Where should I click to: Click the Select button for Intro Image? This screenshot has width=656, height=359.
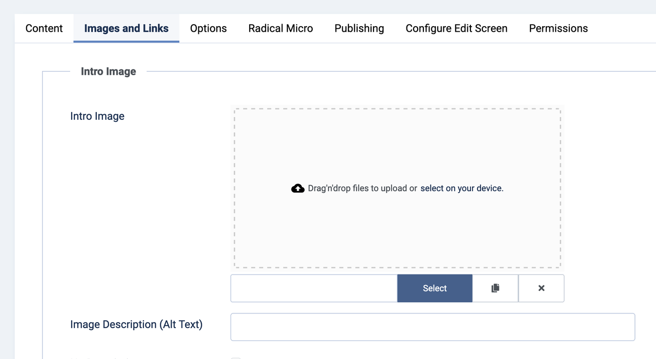pyautogui.click(x=435, y=288)
